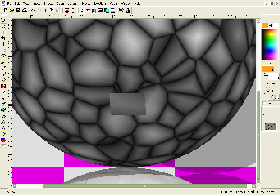
Task: Select the Zoom magnifier tool
Action: click(x=4, y=26)
